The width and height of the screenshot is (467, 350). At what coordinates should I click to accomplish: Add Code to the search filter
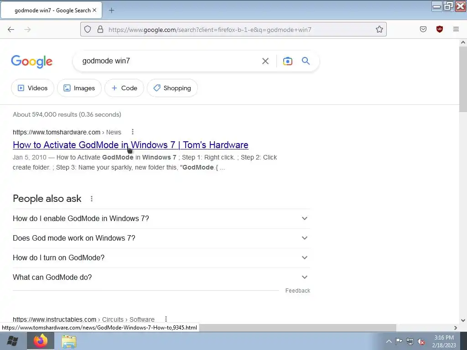(x=124, y=88)
